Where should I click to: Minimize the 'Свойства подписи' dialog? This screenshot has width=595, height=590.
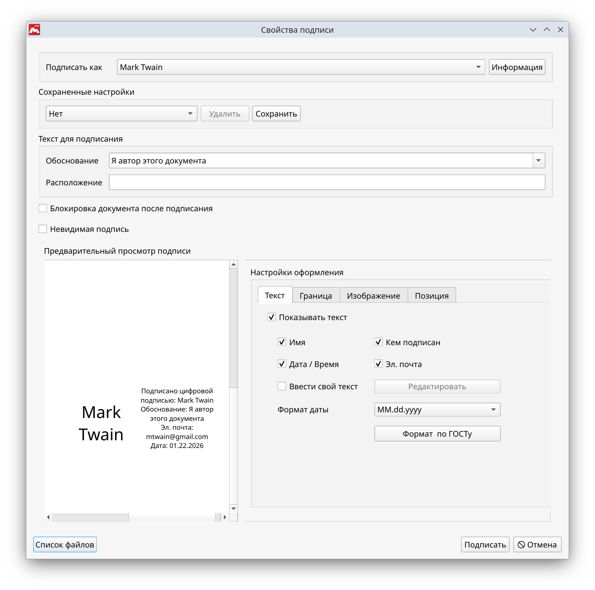[x=533, y=30]
